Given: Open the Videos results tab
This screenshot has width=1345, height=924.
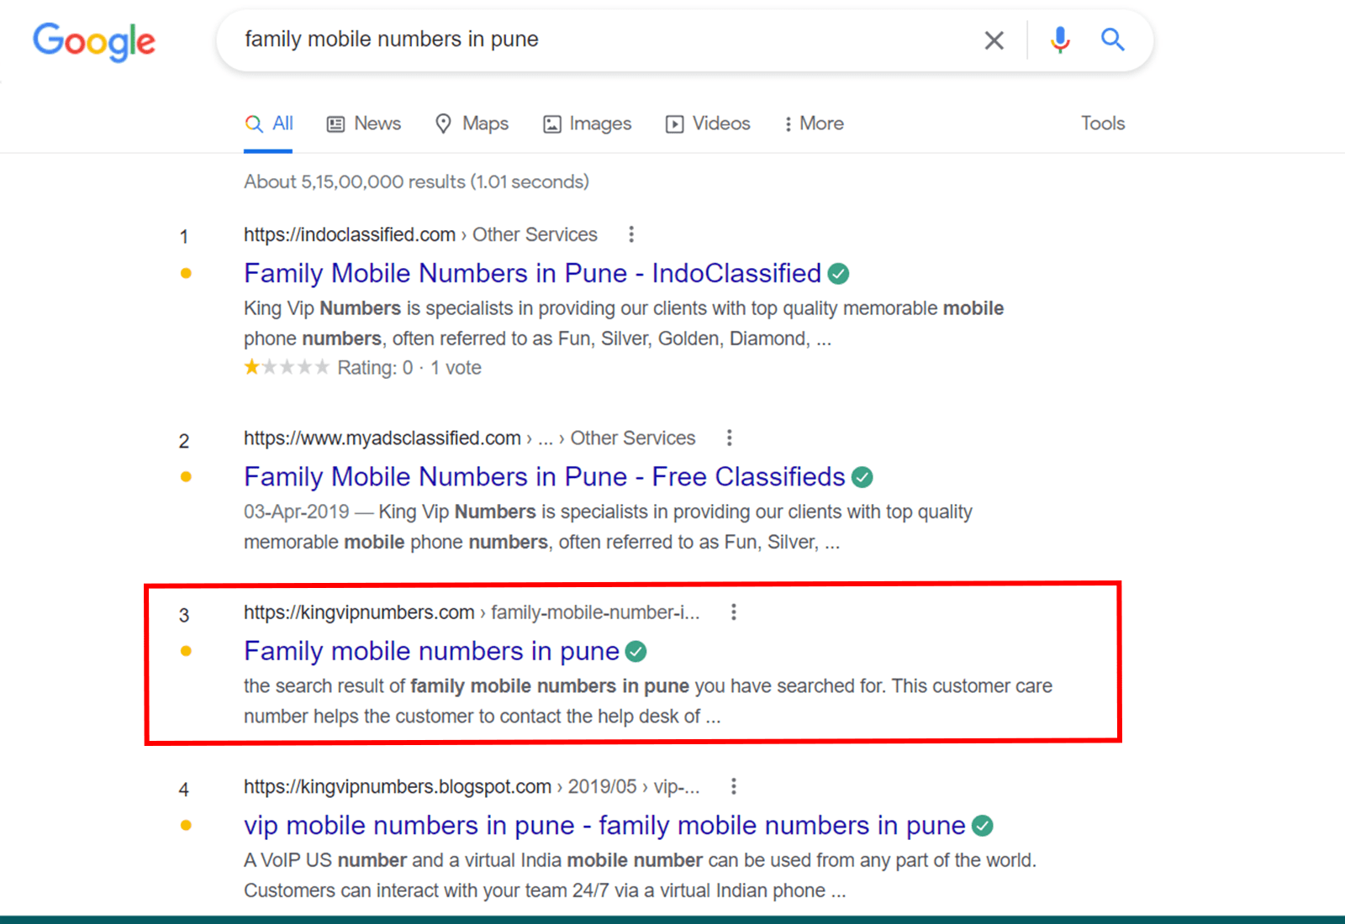Looking at the screenshot, I should (708, 123).
